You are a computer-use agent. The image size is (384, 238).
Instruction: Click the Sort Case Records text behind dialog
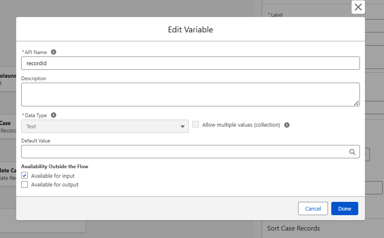[x=294, y=228]
